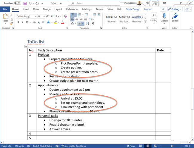
Task: Open the Borders dropdown arrow
Action: pyautogui.click(x=83, y=23)
